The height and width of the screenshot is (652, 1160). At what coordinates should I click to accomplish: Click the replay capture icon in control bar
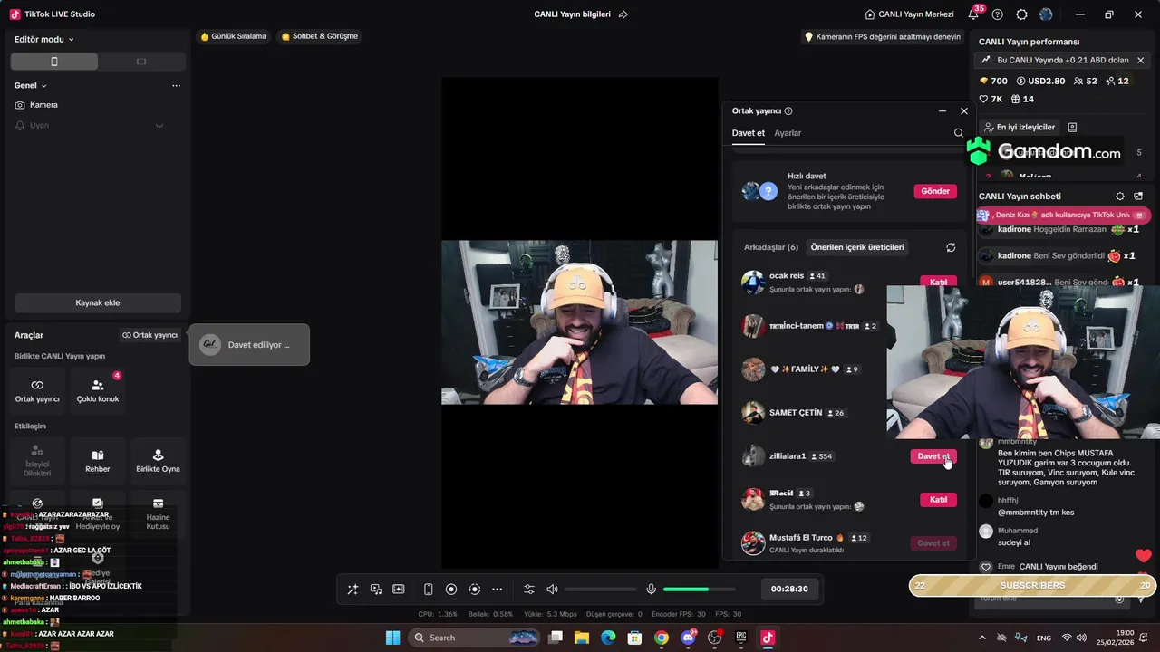pos(474,590)
